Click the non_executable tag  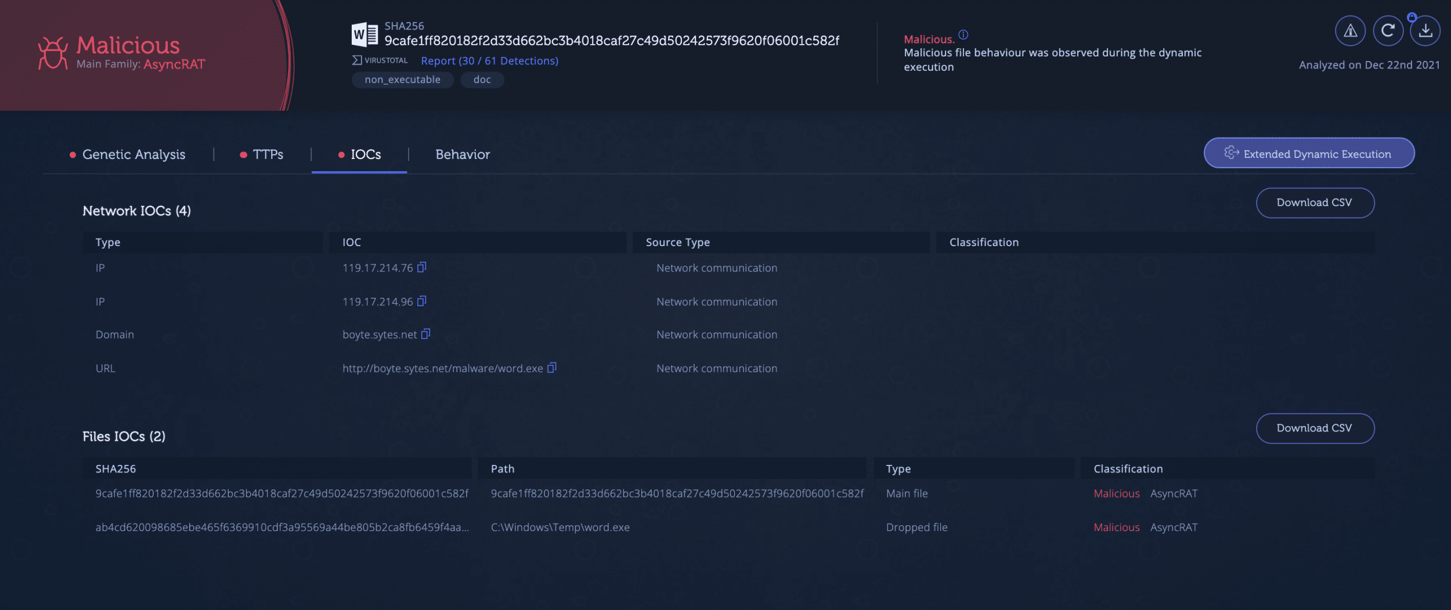pyautogui.click(x=402, y=80)
